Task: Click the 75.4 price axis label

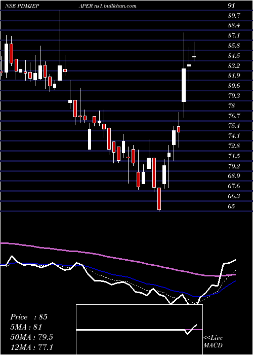Action: tap(234, 126)
